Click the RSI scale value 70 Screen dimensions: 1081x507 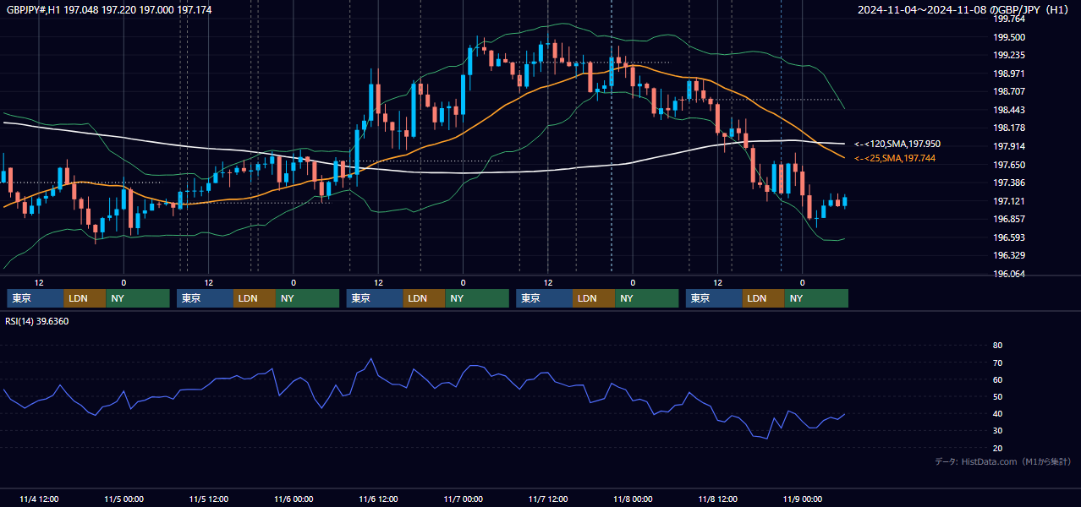pyautogui.click(x=997, y=363)
